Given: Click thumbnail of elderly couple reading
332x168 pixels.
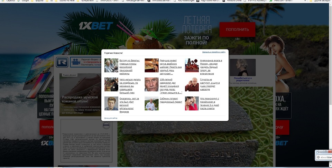Looking at the screenshot, I should [111, 65].
